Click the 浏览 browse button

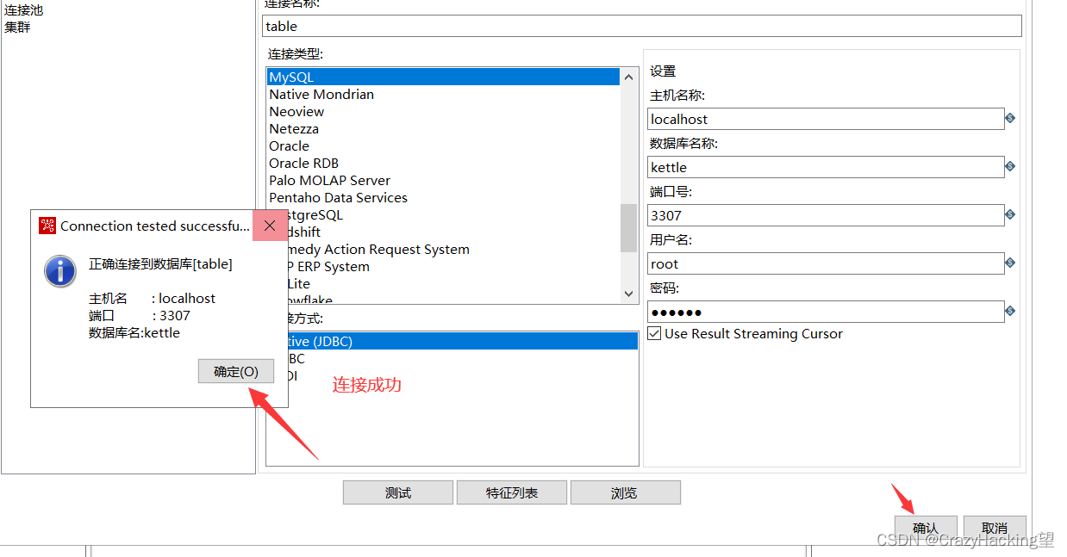(626, 492)
